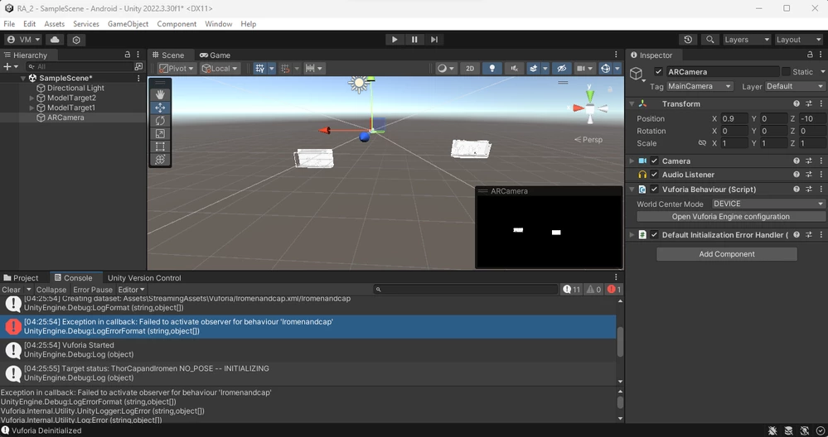Open the Layer Default dropdown
The width and height of the screenshot is (828, 437).
click(x=795, y=86)
